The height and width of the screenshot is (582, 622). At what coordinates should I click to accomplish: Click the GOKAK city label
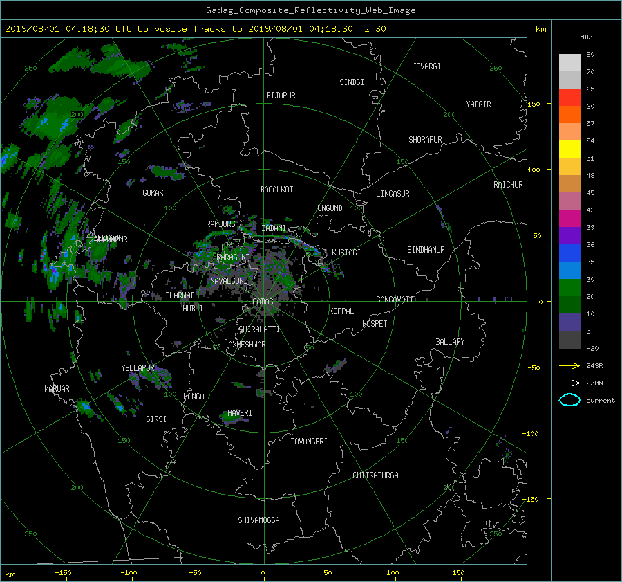(x=153, y=193)
